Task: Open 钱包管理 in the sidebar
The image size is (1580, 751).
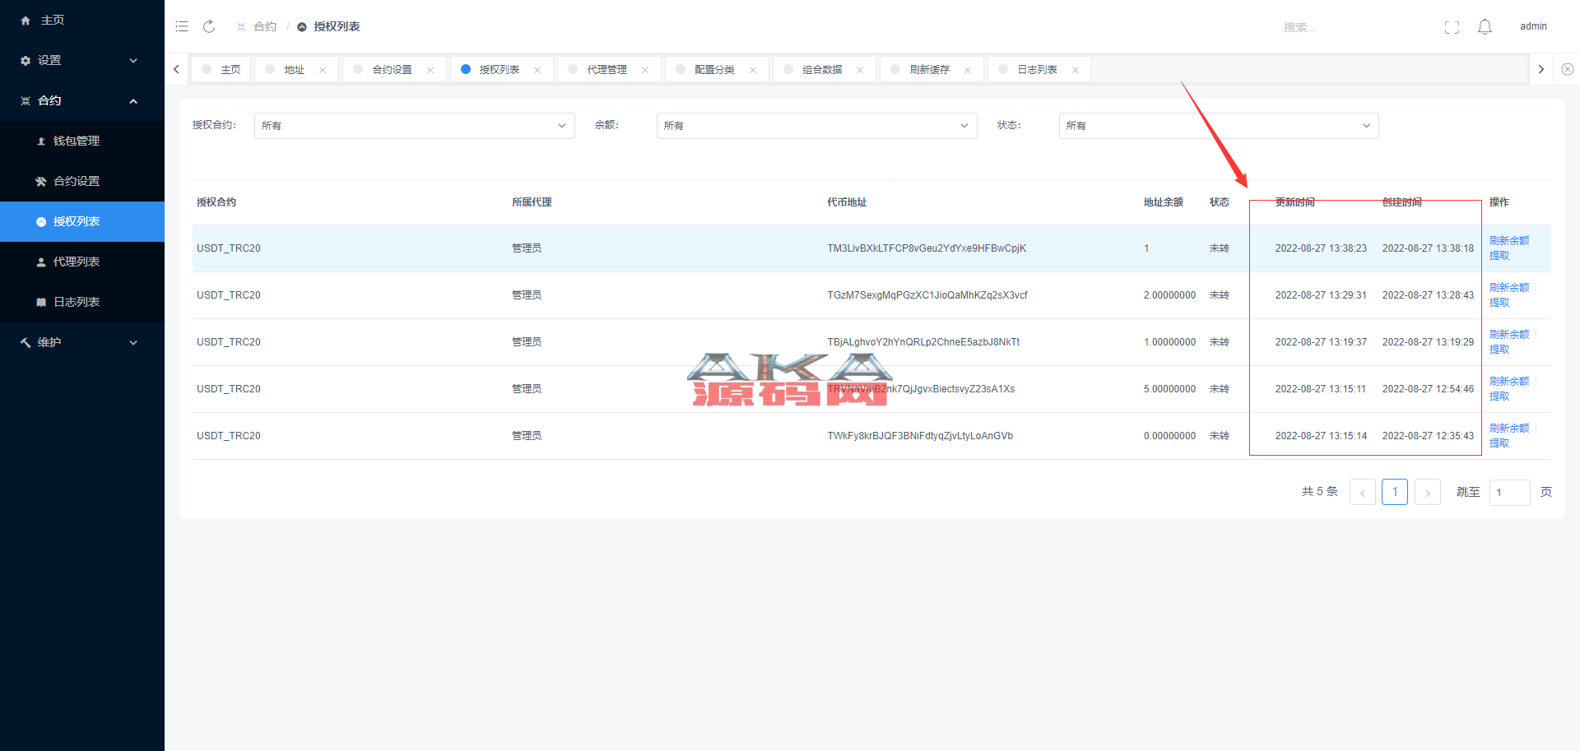Action: 77,141
